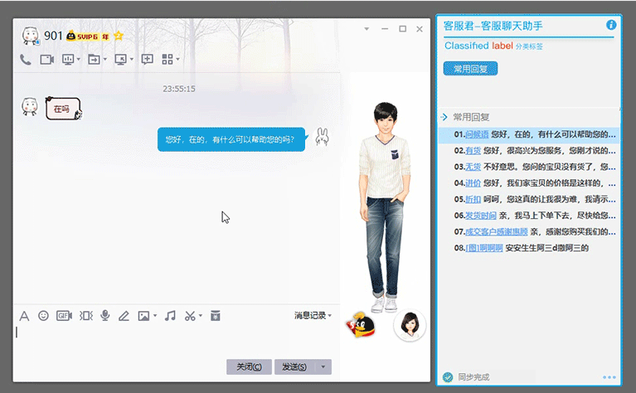Click the blue sent reply bubble
Image resolution: width=636 pixels, height=393 pixels.
231,139
